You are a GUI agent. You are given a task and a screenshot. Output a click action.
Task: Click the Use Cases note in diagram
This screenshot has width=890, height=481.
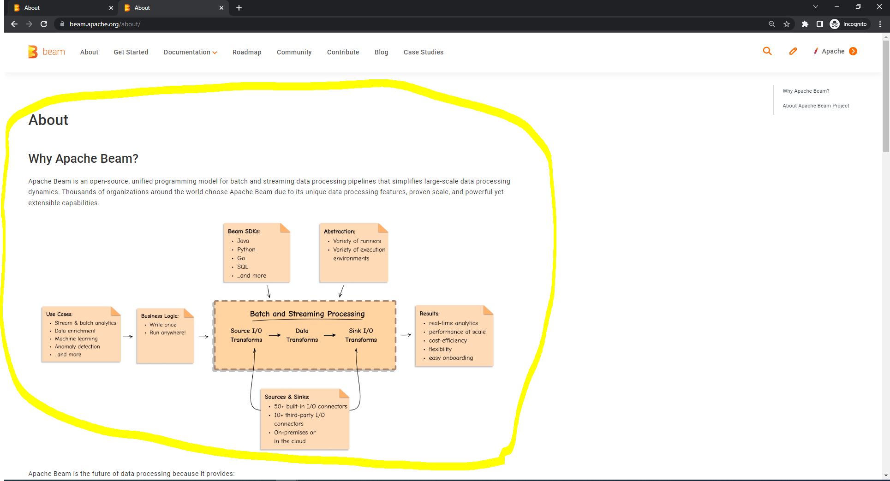[x=81, y=334]
